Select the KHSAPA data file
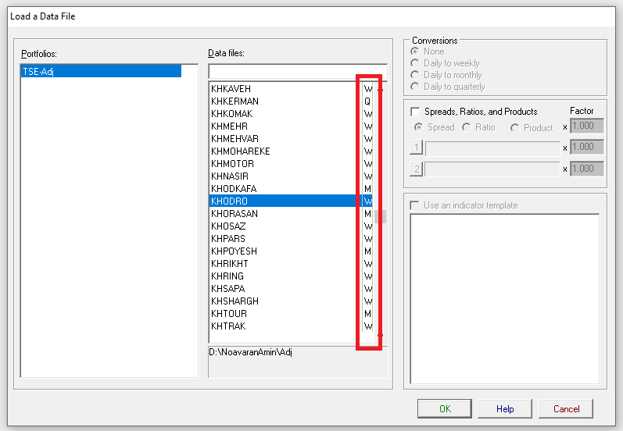Viewport: 623px width, 431px height. point(292,289)
